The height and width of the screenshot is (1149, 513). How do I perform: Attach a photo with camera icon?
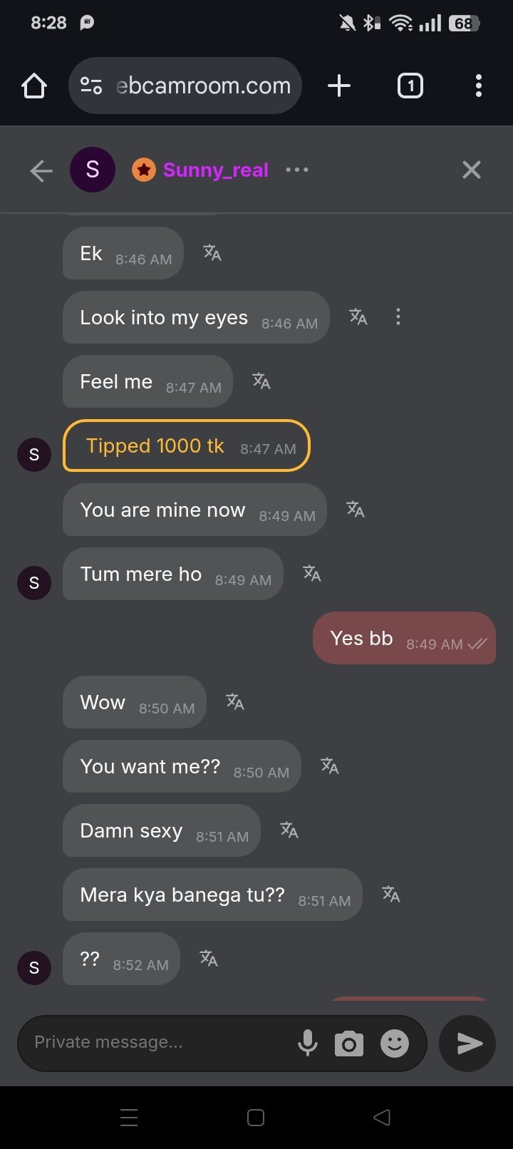(349, 1044)
